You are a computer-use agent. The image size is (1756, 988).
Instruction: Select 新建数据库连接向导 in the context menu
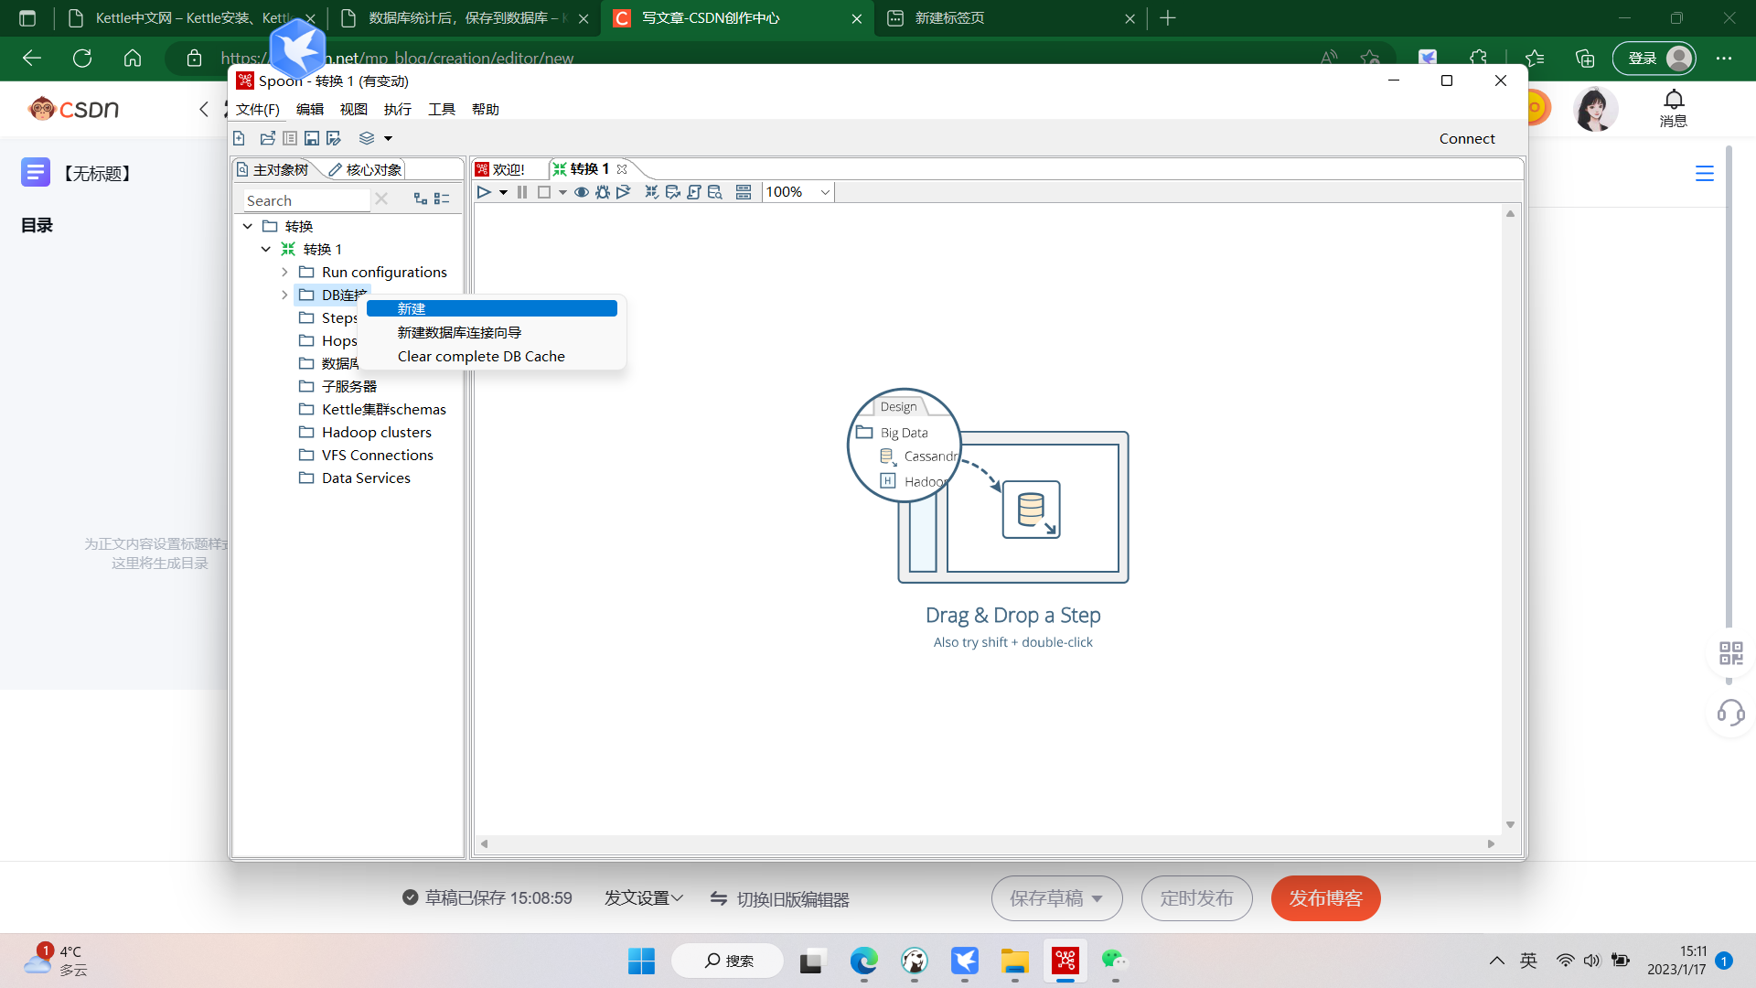pos(492,332)
